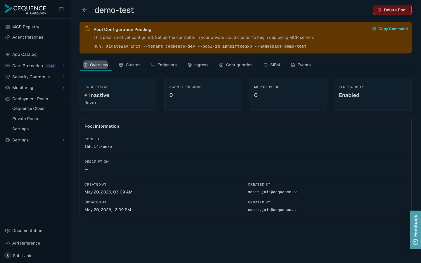Click the Cequence AI Gateway logo
This screenshot has height=263, width=421.
coord(26,10)
